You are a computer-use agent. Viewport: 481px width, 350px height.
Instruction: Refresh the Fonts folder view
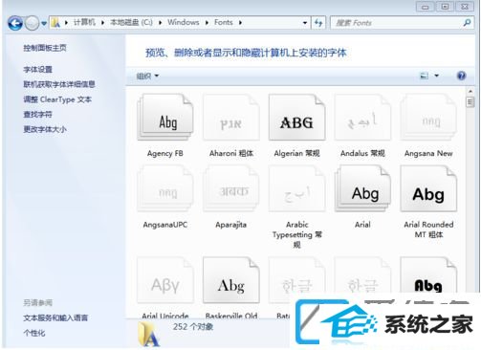318,23
